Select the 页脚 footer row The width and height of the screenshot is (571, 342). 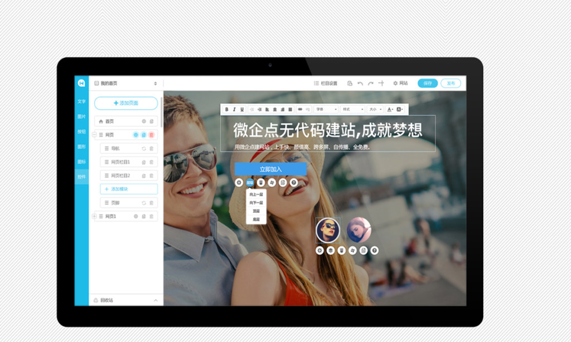(129, 203)
